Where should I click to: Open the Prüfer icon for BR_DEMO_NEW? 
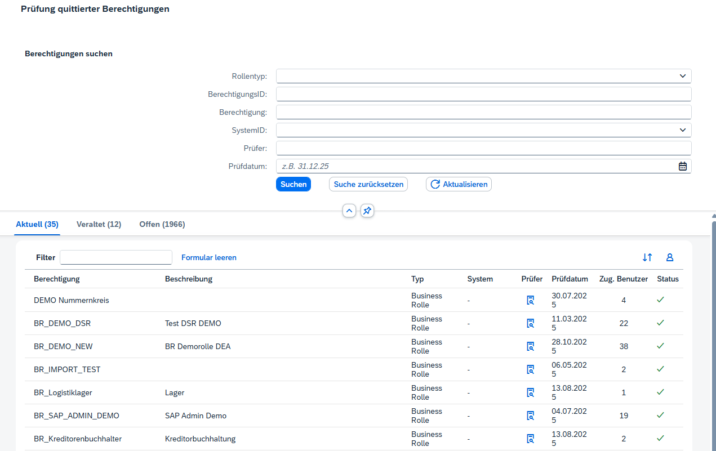[x=530, y=346]
